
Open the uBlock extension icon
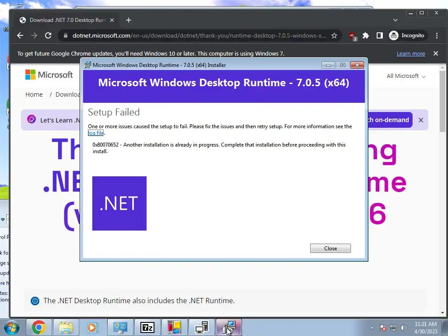click(353, 36)
